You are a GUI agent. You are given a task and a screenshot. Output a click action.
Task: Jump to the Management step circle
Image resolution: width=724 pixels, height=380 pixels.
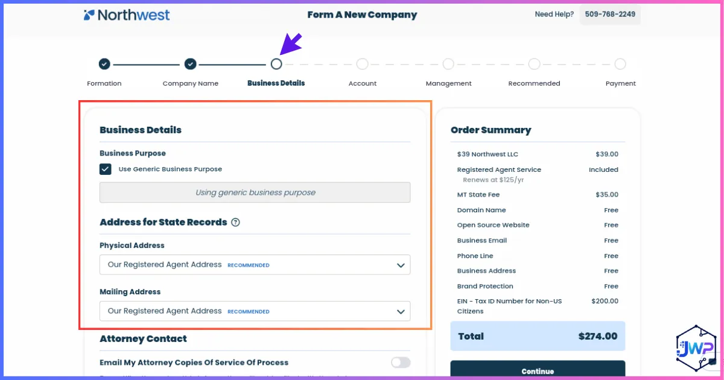pos(448,64)
